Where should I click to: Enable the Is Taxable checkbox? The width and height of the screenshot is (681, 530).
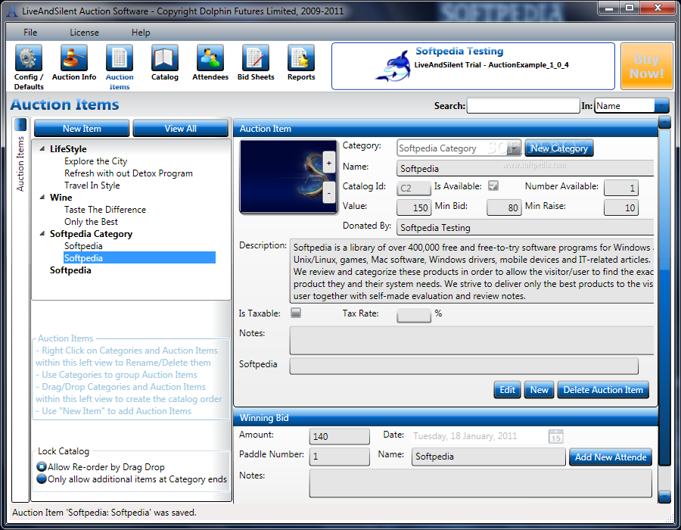(x=296, y=313)
